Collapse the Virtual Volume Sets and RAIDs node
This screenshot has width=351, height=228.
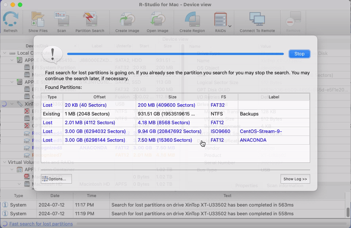coord(5,162)
